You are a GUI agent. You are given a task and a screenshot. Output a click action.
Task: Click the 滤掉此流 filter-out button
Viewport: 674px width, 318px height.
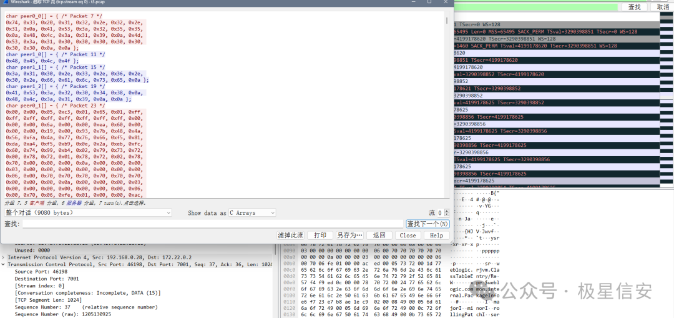click(x=291, y=236)
